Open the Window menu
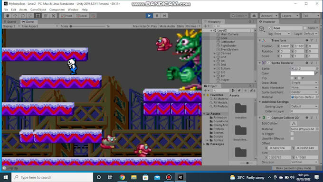 pos(73,9)
